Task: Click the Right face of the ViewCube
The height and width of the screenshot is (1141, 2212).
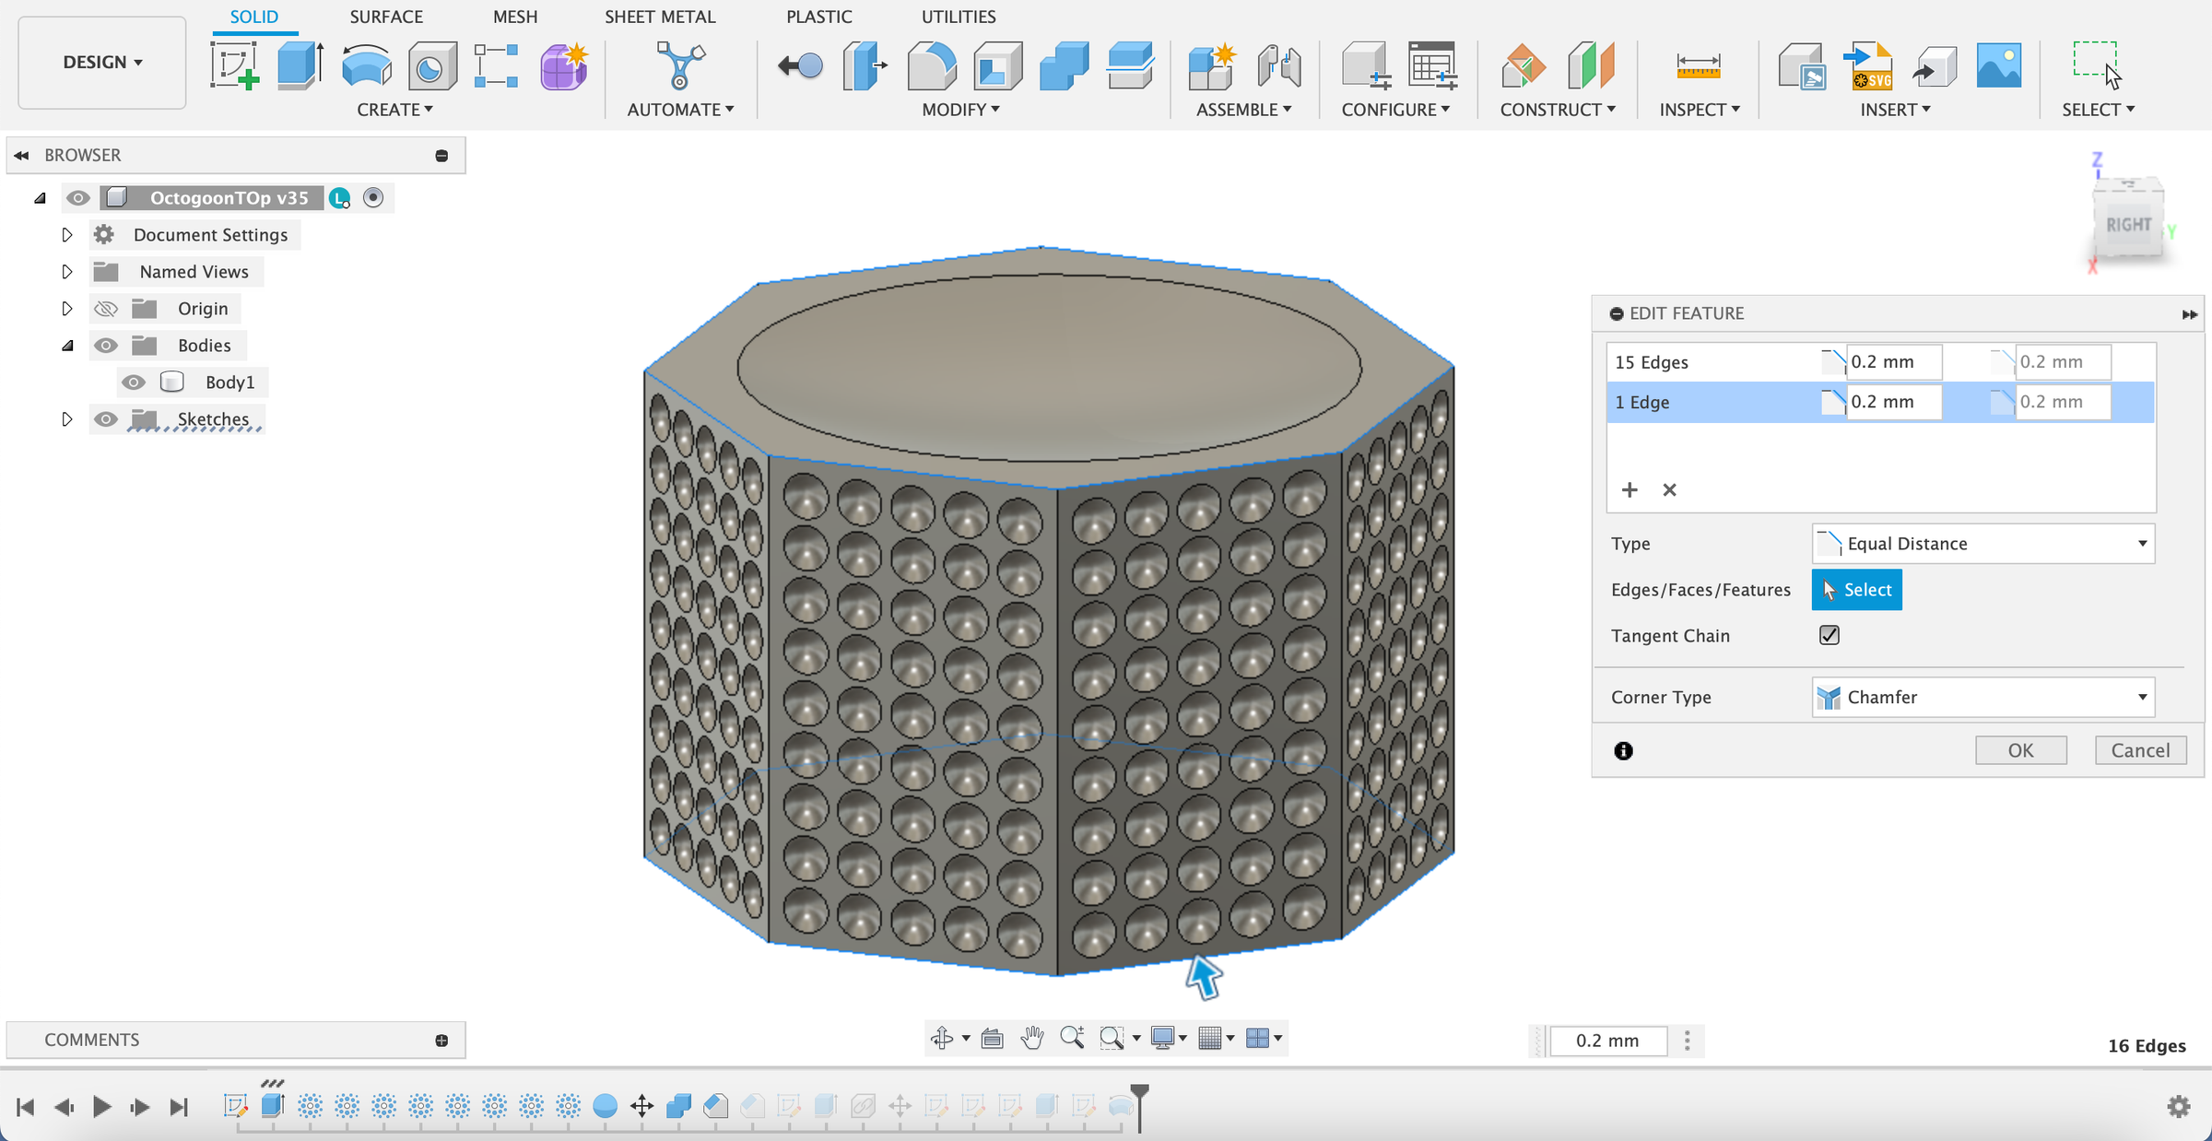Action: point(2129,222)
